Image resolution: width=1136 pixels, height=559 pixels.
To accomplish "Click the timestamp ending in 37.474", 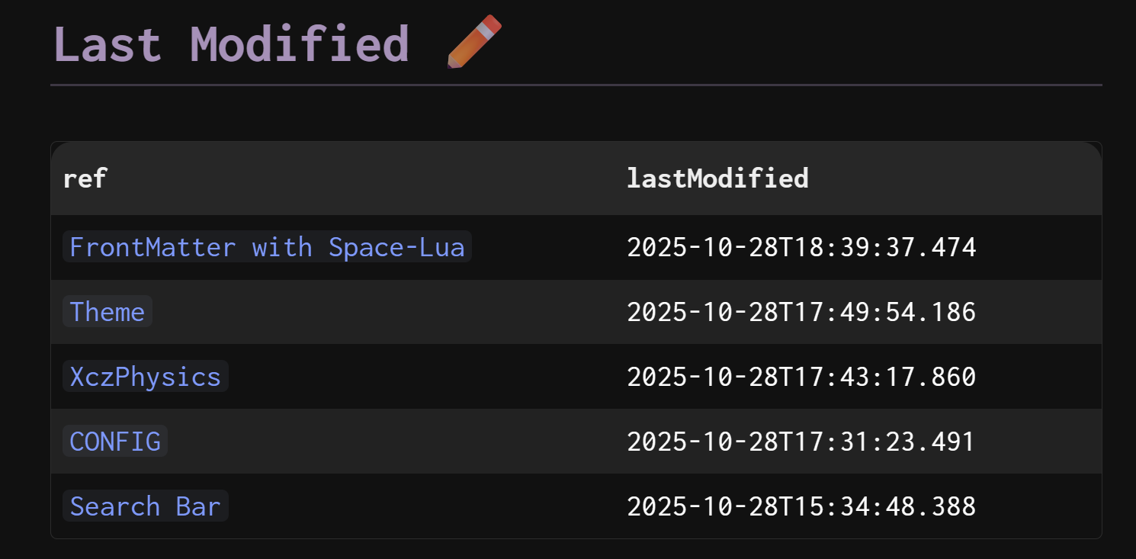I will (x=801, y=247).
